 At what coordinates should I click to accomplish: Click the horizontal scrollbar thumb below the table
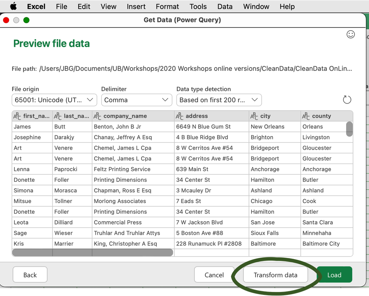tap(92, 253)
